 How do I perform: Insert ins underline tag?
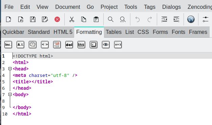coord(81,45)
